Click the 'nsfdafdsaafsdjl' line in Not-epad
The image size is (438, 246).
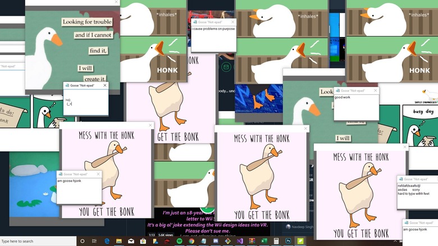(409, 185)
